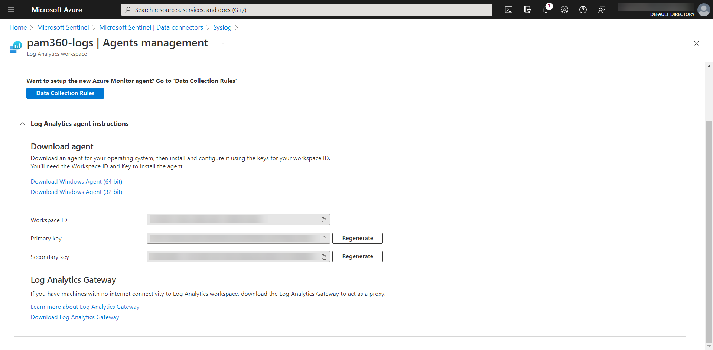Click the Data Collection Rules button
The width and height of the screenshot is (713, 350).
[65, 93]
